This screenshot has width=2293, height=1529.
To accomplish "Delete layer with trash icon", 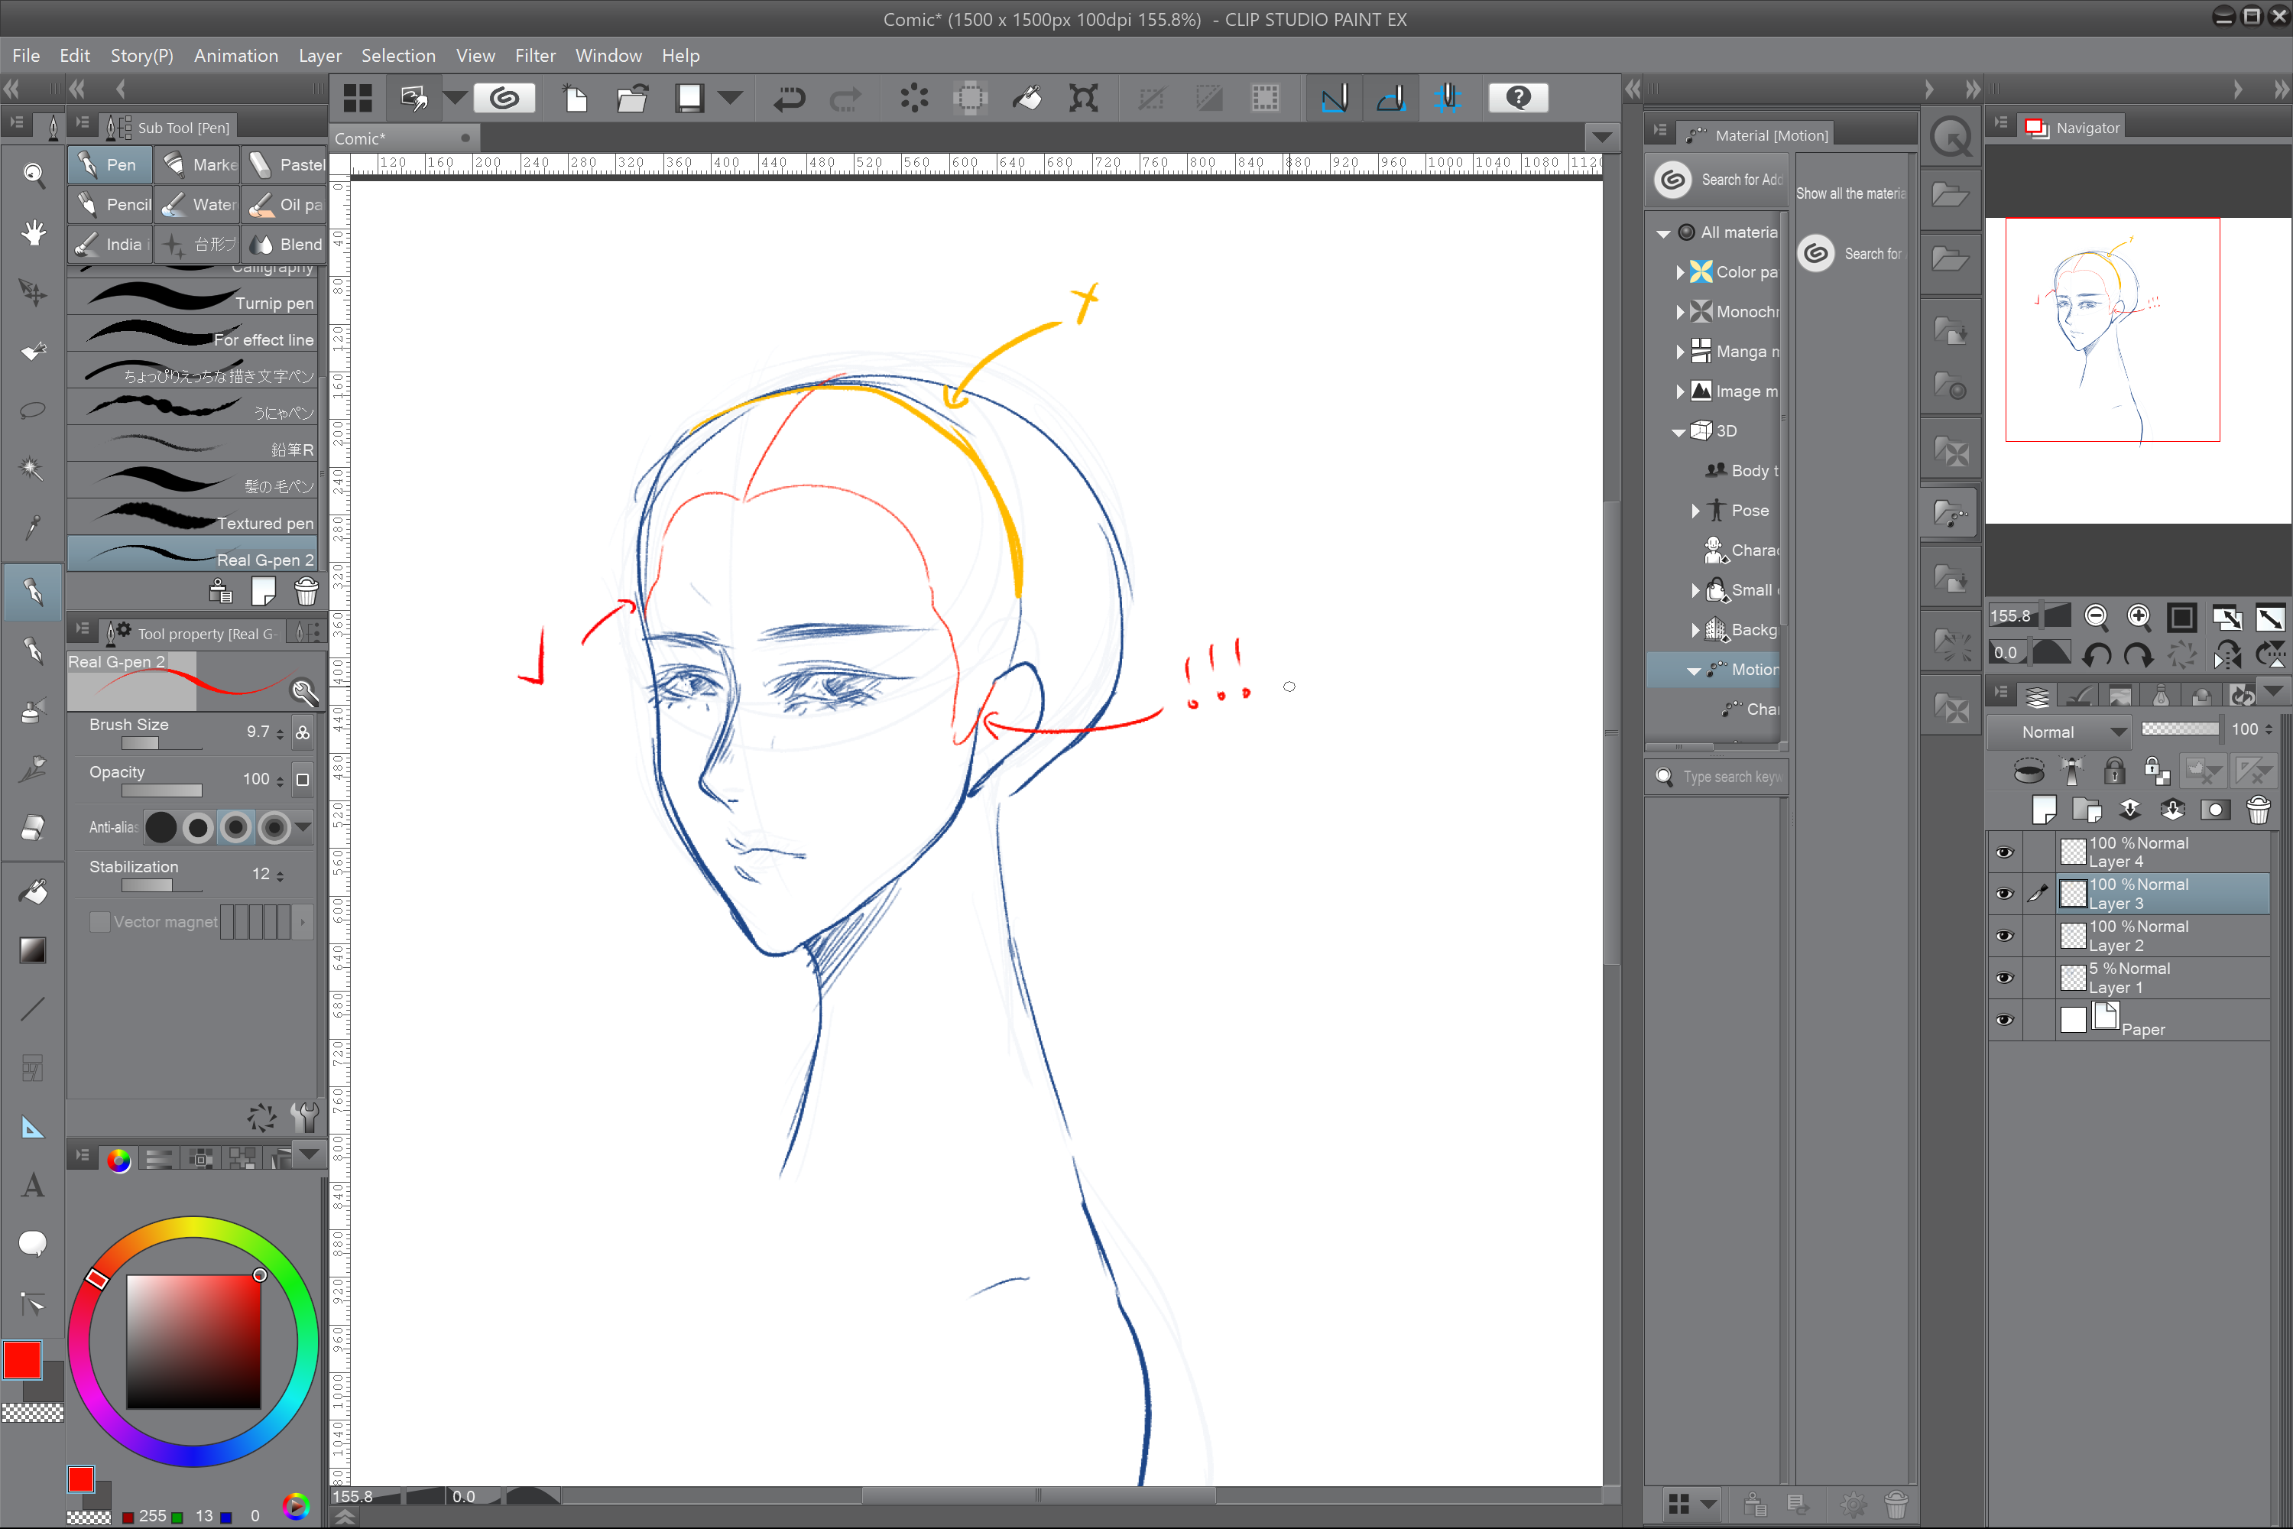I will [x=2258, y=810].
